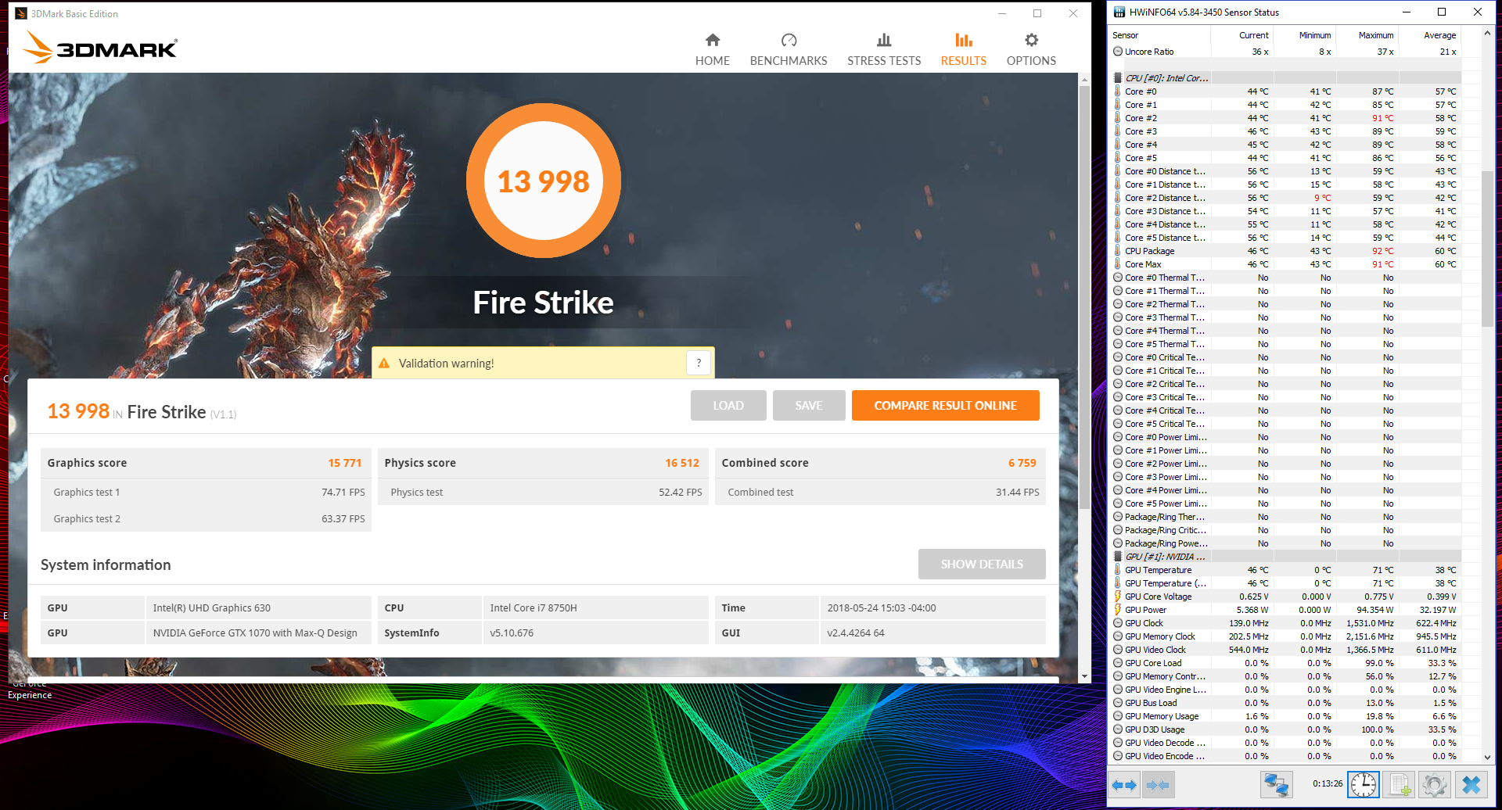1502x810 pixels.
Task: Select the GPU Temperature row
Action: 1285,570
